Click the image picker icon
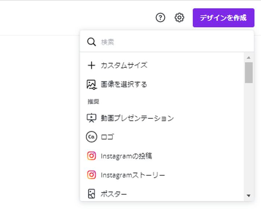 tap(91, 85)
